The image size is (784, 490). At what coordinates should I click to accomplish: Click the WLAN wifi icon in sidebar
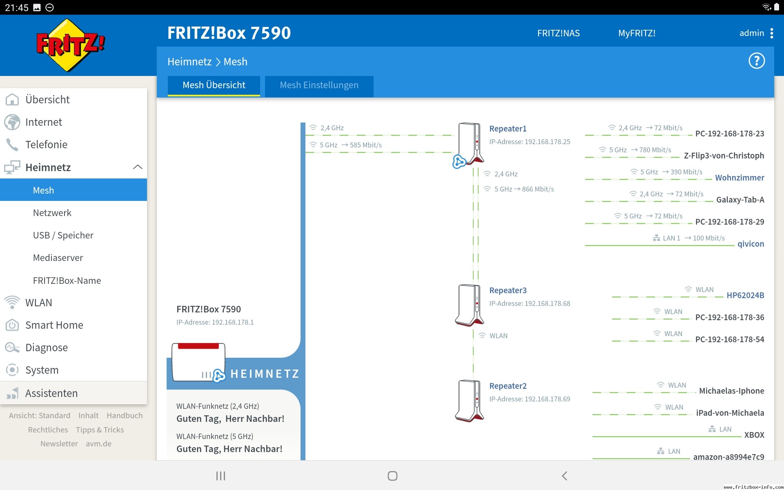(x=12, y=303)
